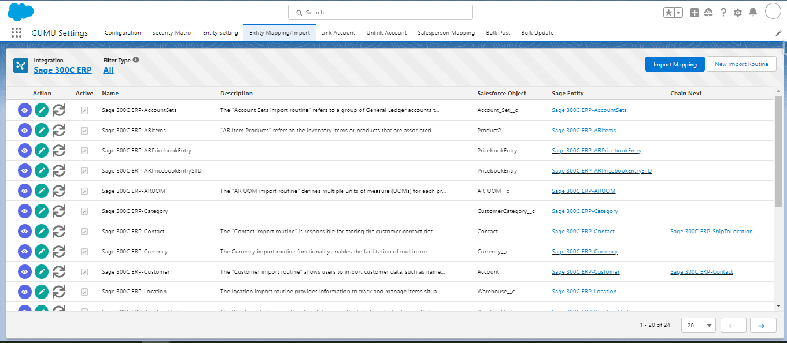Viewport: 787px width, 343px height.
Task: Edit the Sage 300C ERP-Customer routine
Action: [41, 272]
